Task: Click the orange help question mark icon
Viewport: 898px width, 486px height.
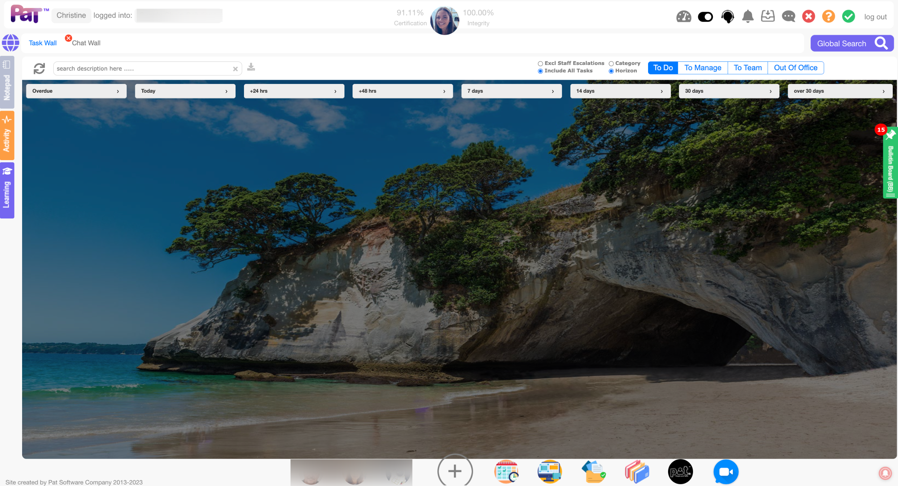Action: pos(828,17)
